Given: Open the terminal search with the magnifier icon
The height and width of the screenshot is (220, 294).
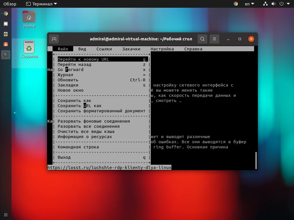Looking at the screenshot, I should coord(202,39).
